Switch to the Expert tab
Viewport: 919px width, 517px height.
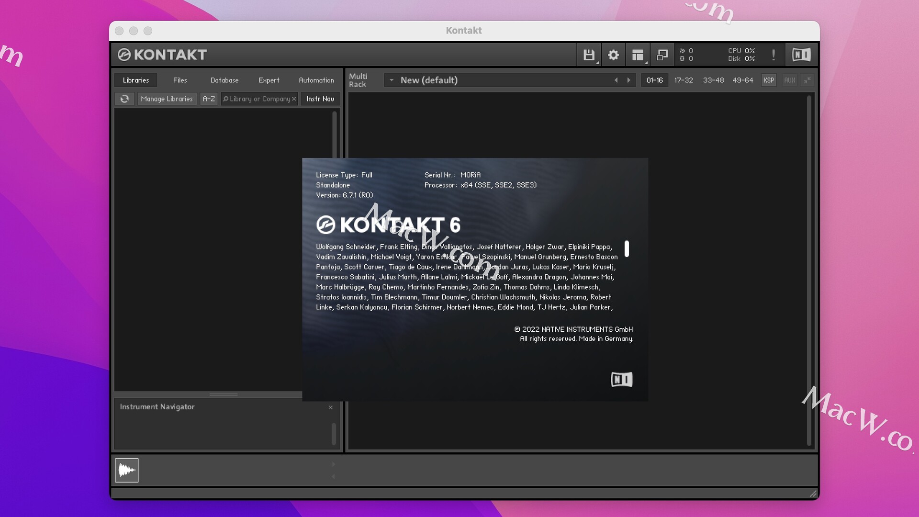(x=269, y=80)
